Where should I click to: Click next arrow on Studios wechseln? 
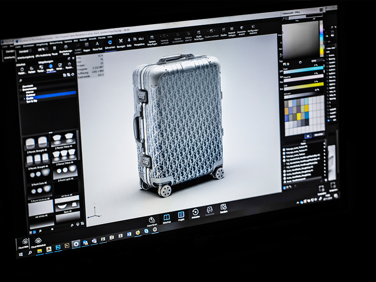click(x=215, y=31)
